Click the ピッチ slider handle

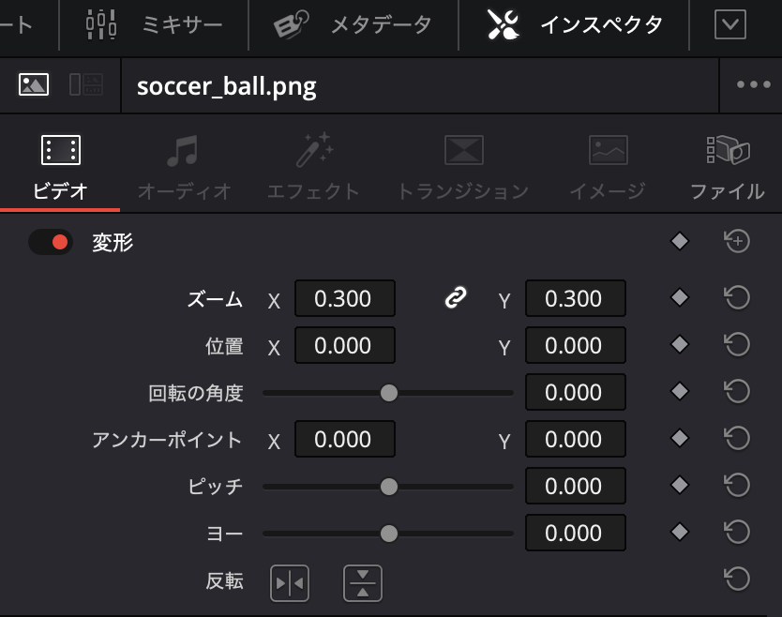point(389,486)
